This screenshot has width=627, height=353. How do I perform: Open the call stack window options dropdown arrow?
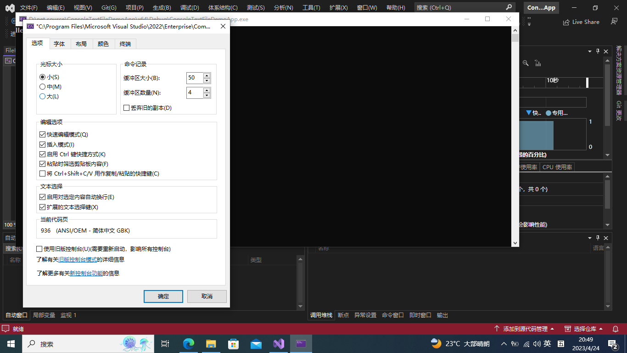pyautogui.click(x=590, y=238)
